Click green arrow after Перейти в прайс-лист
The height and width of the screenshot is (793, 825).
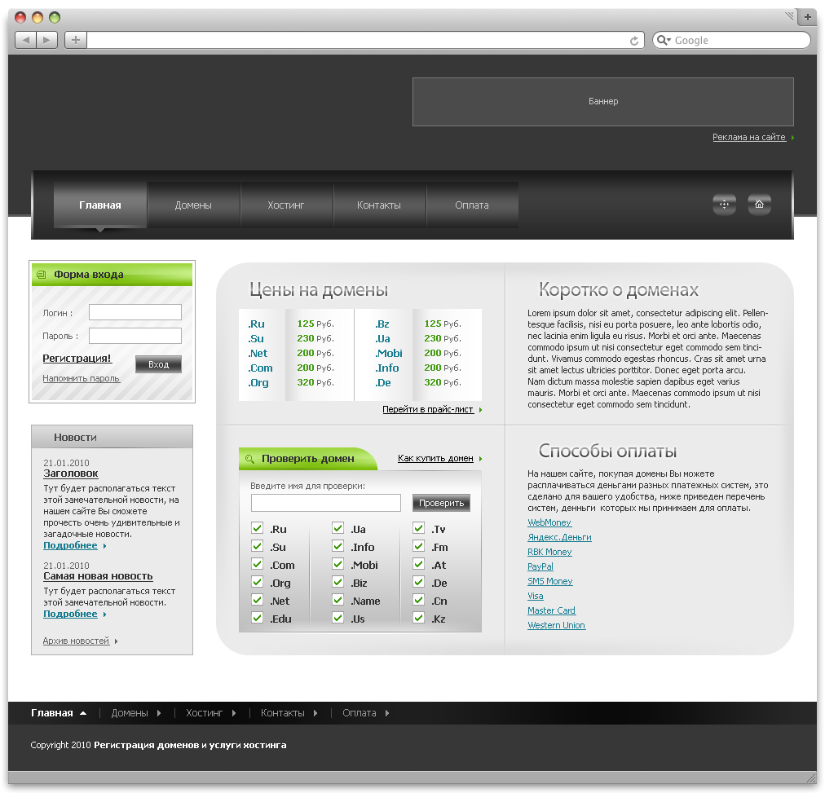pos(480,410)
